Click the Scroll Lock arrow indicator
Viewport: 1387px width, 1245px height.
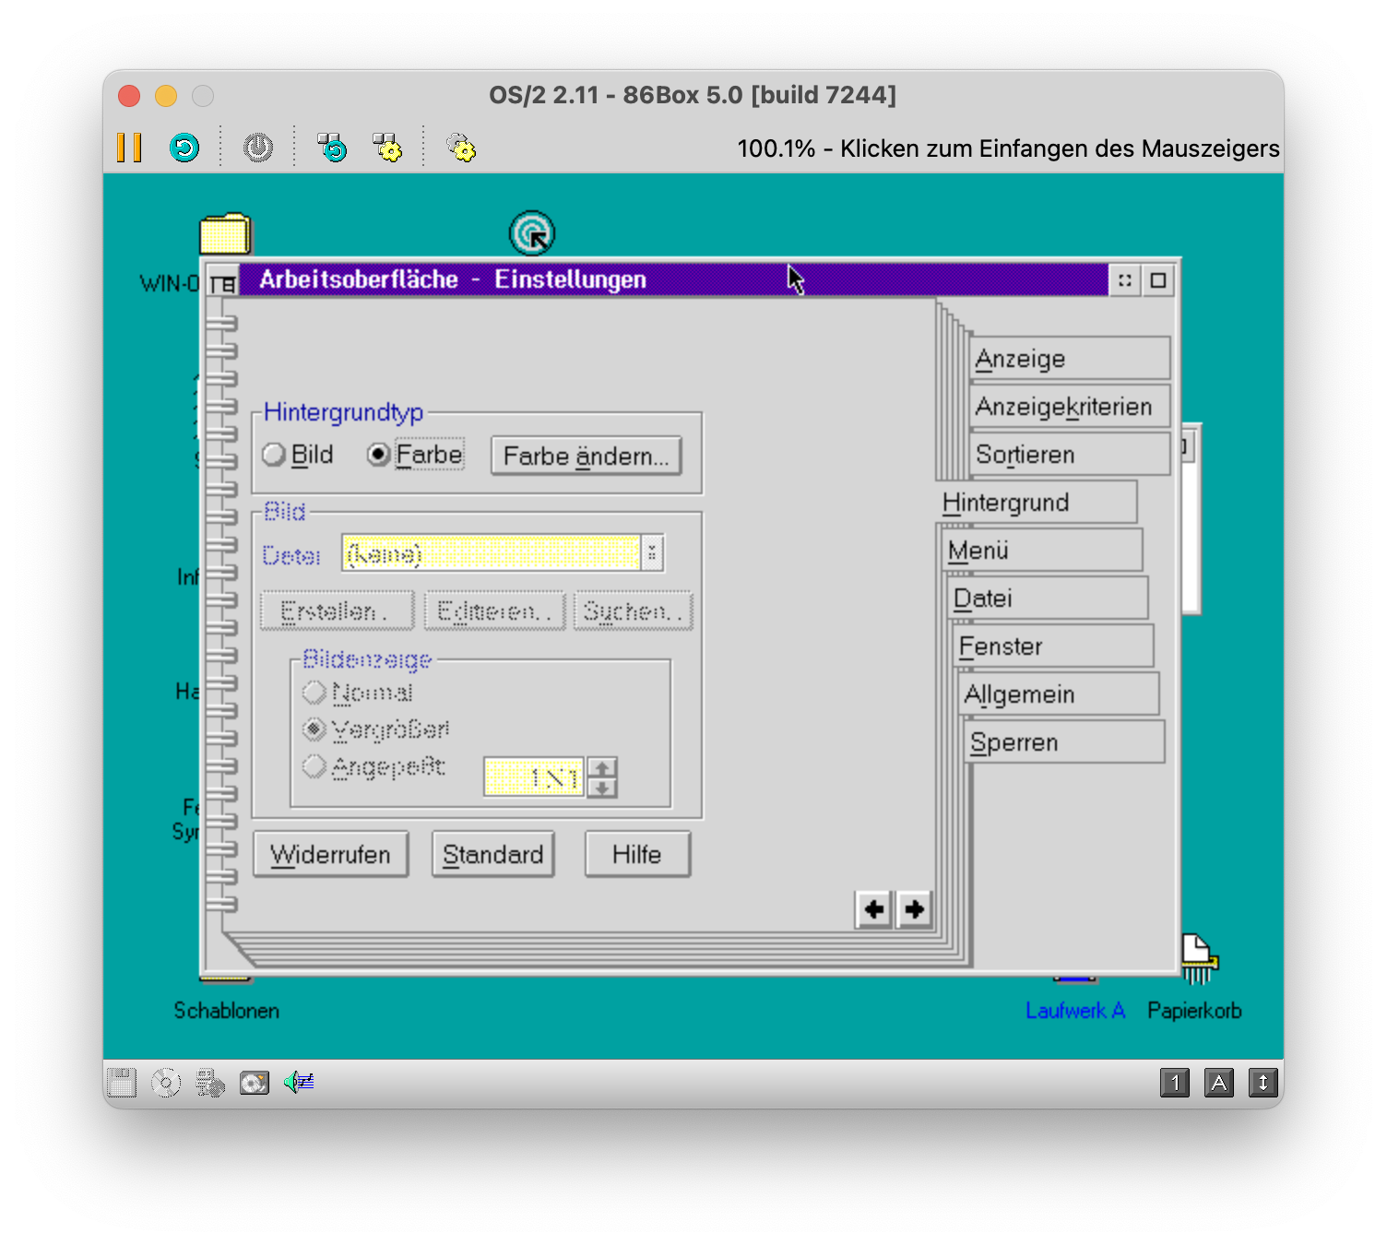tap(1263, 1082)
